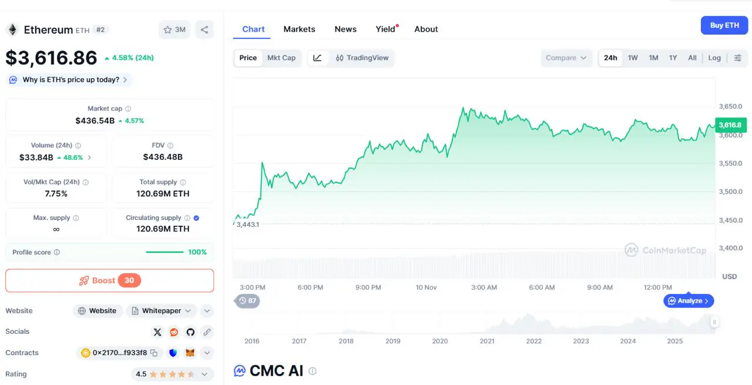Open the X (Twitter) social link
Screen dimensions: 752x385
coord(157,332)
